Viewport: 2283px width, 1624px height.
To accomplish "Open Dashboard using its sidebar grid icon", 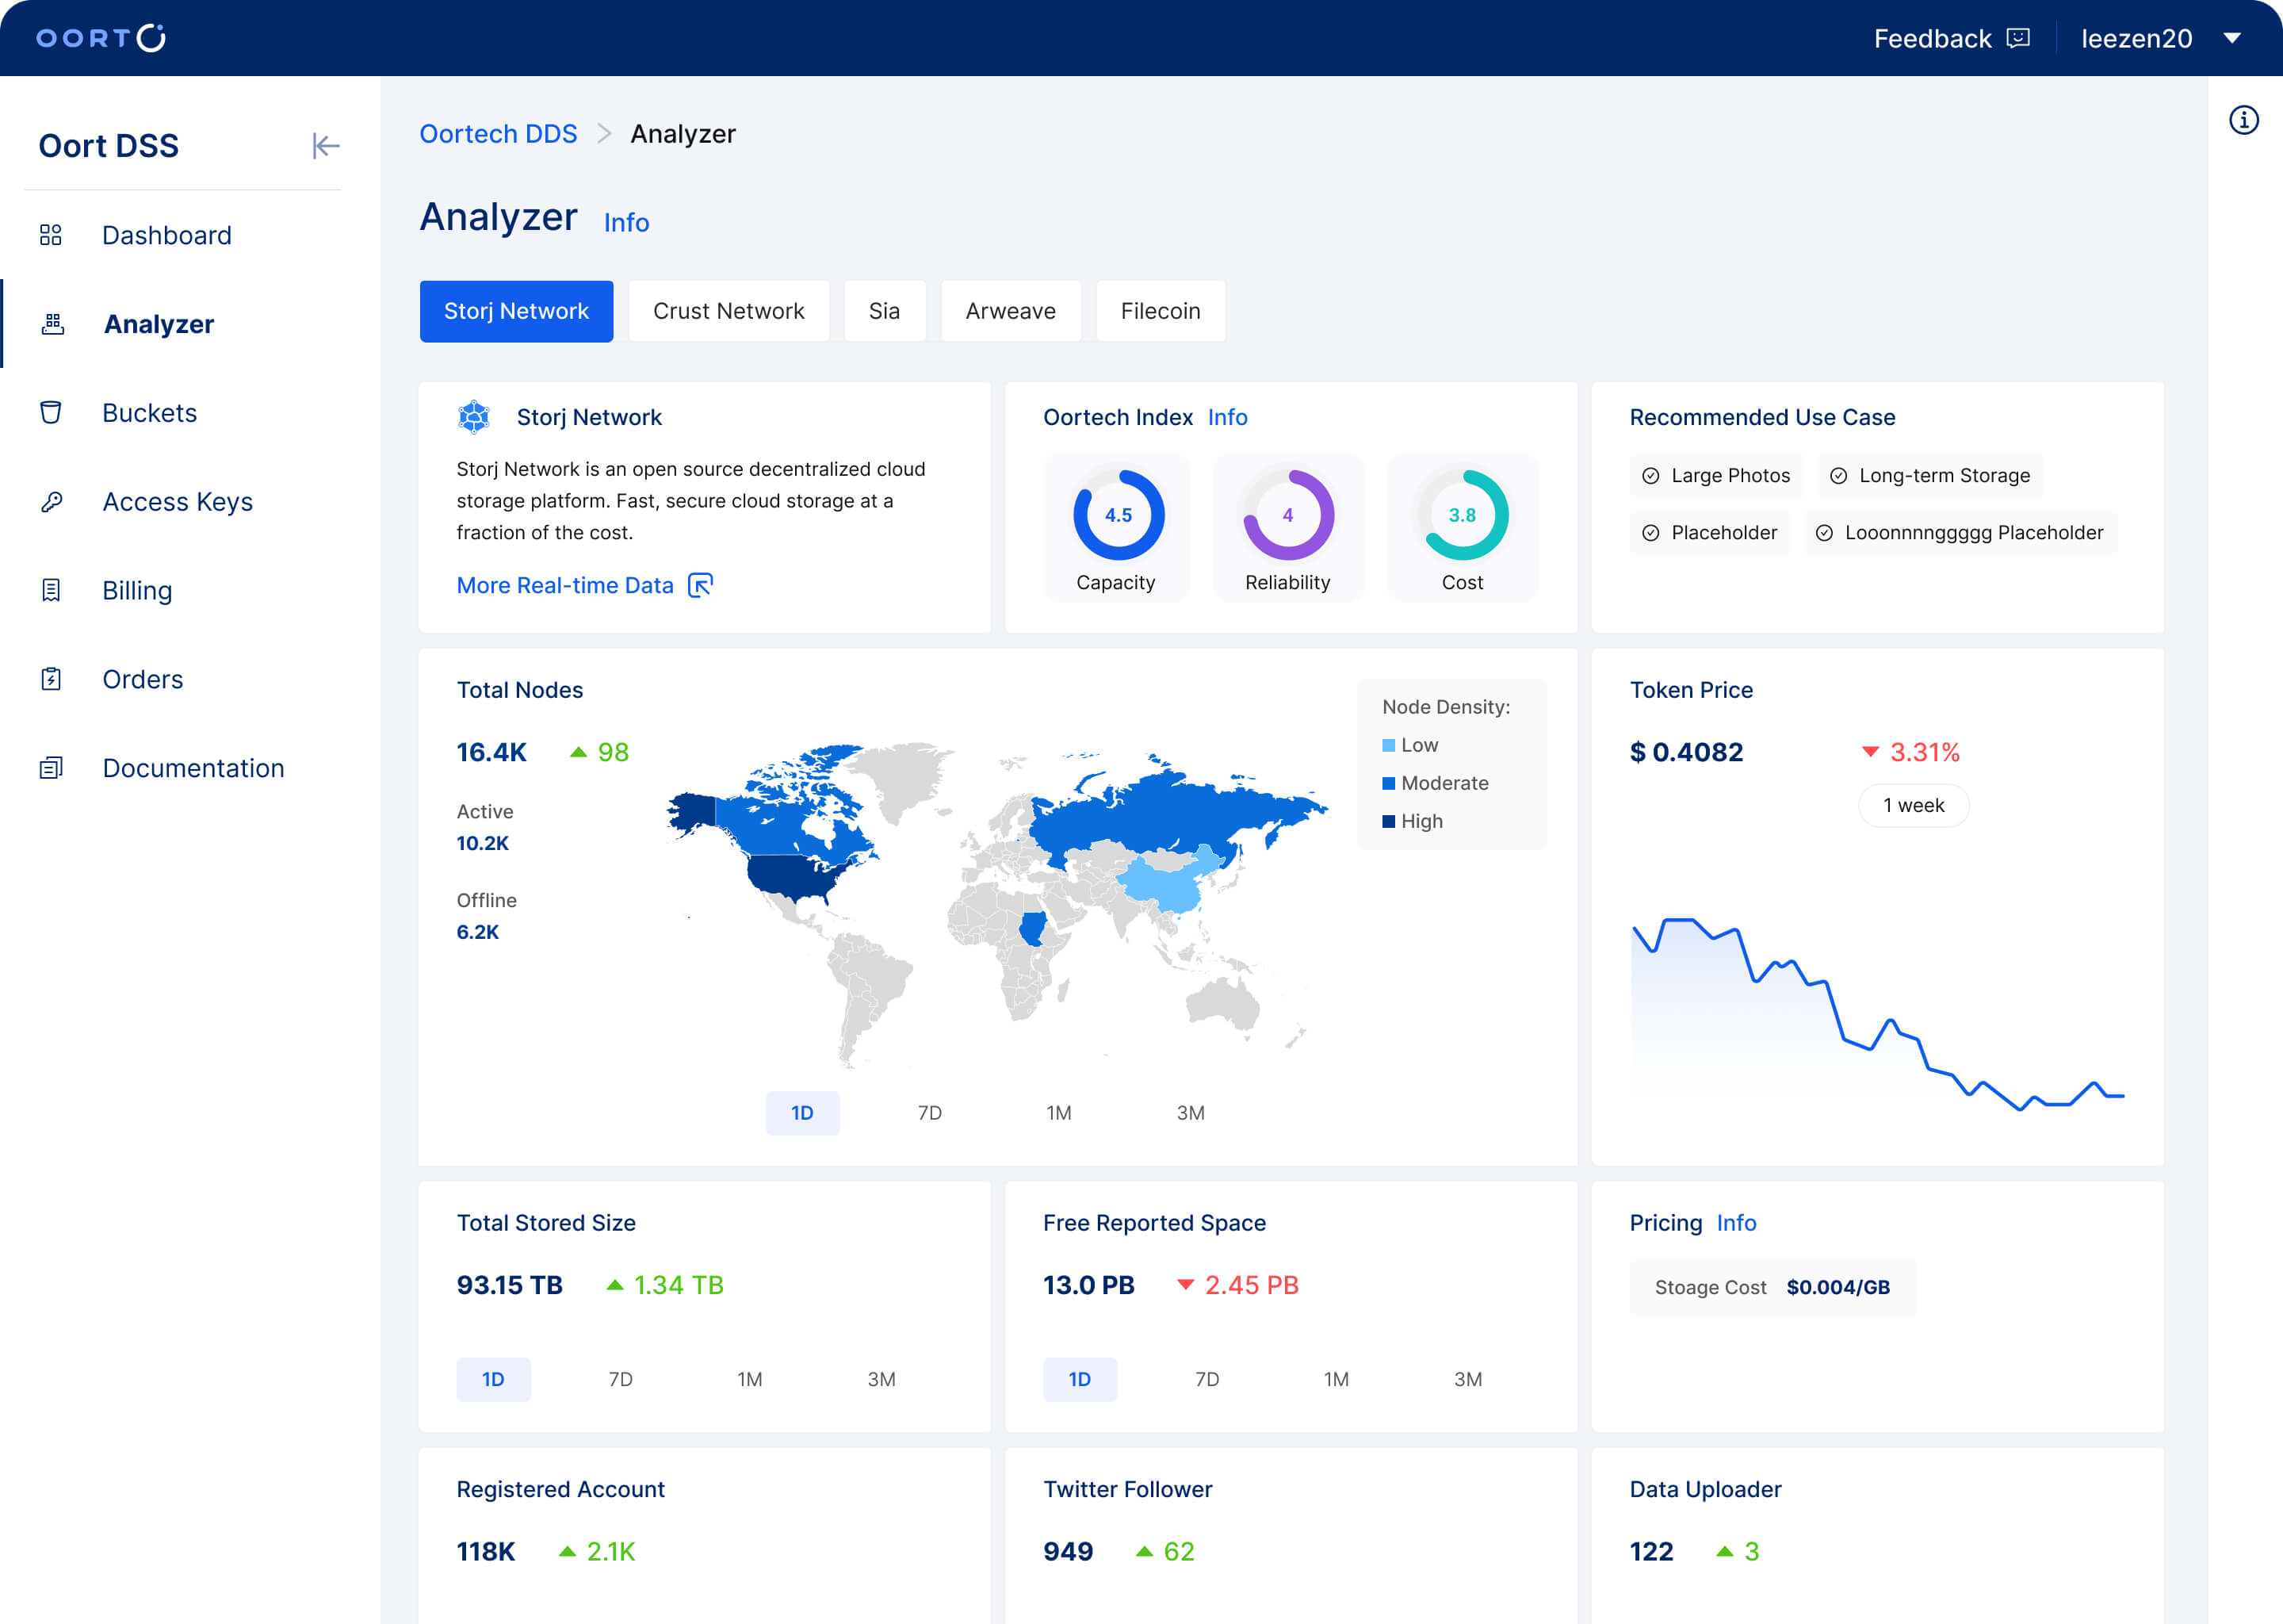I will tap(51, 235).
